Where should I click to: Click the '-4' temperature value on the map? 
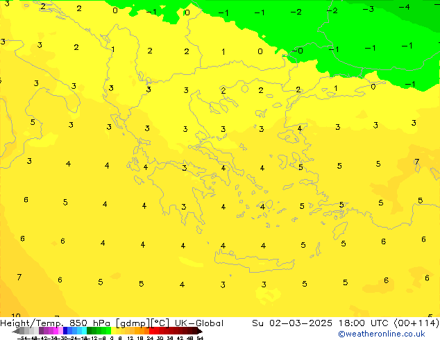point(405,7)
